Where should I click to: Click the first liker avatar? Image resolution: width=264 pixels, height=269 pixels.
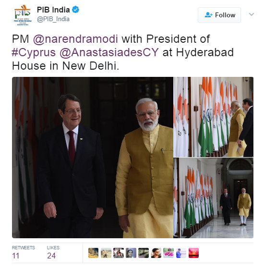93,253
